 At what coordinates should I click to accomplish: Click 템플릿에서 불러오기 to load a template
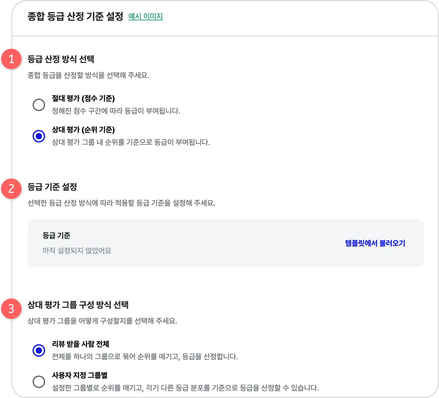[x=375, y=243]
